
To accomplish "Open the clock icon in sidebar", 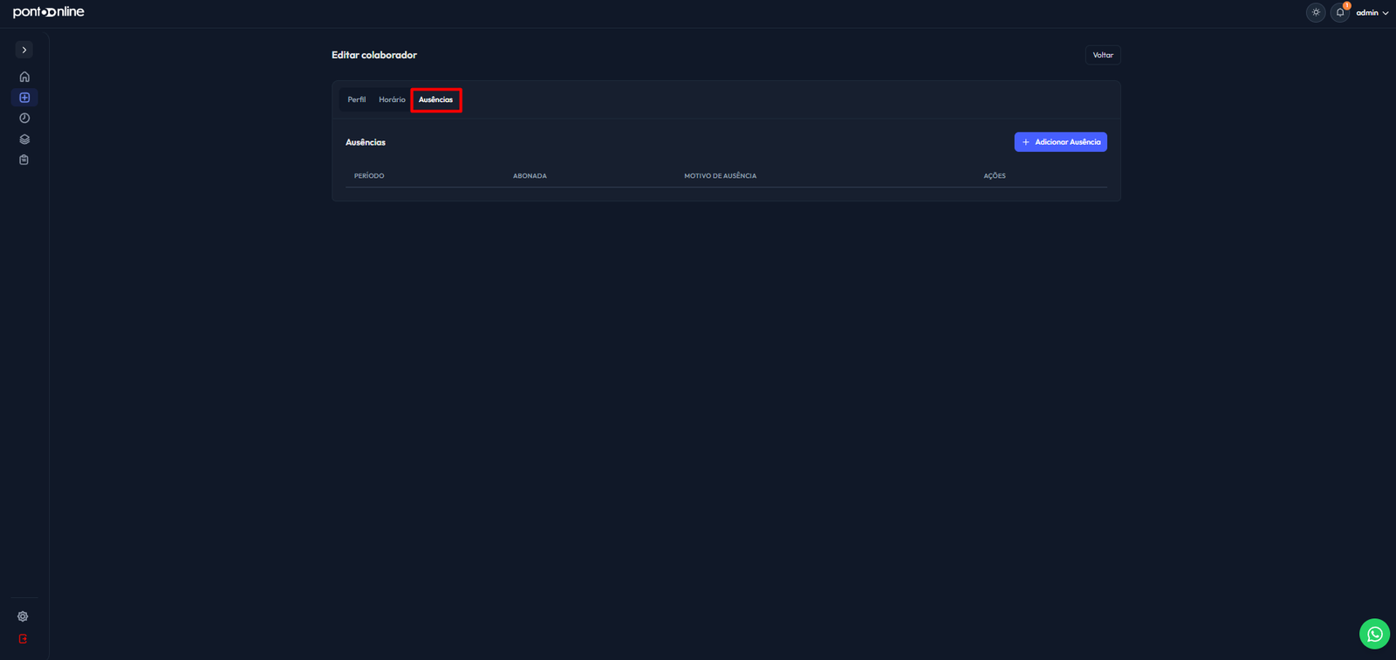I will [x=24, y=119].
